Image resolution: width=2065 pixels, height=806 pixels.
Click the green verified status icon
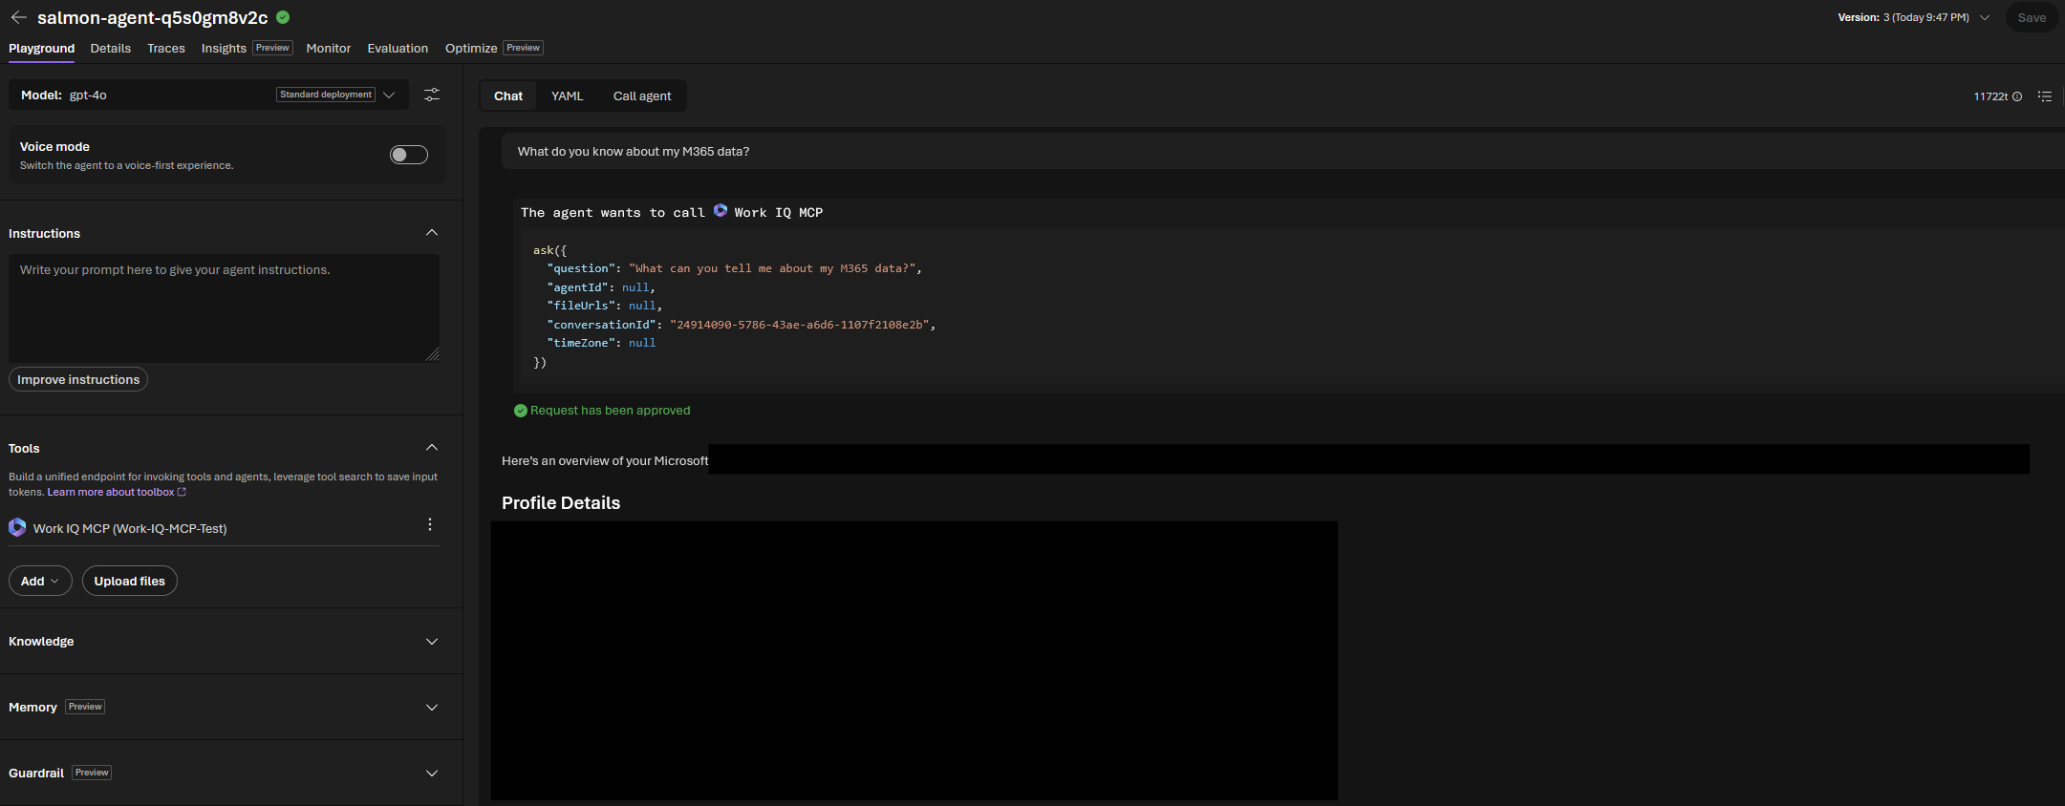tap(283, 17)
